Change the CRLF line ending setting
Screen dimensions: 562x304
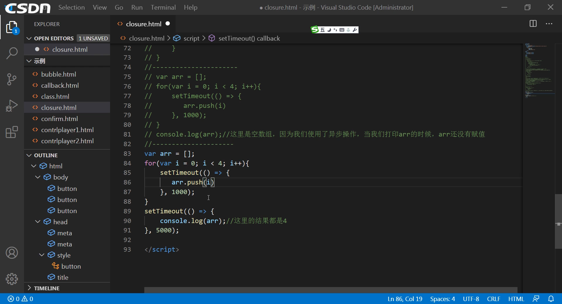493,299
